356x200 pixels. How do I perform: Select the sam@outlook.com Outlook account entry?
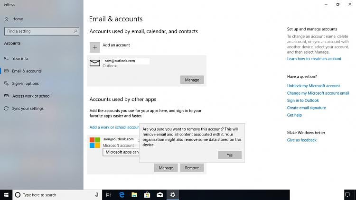tap(147, 71)
